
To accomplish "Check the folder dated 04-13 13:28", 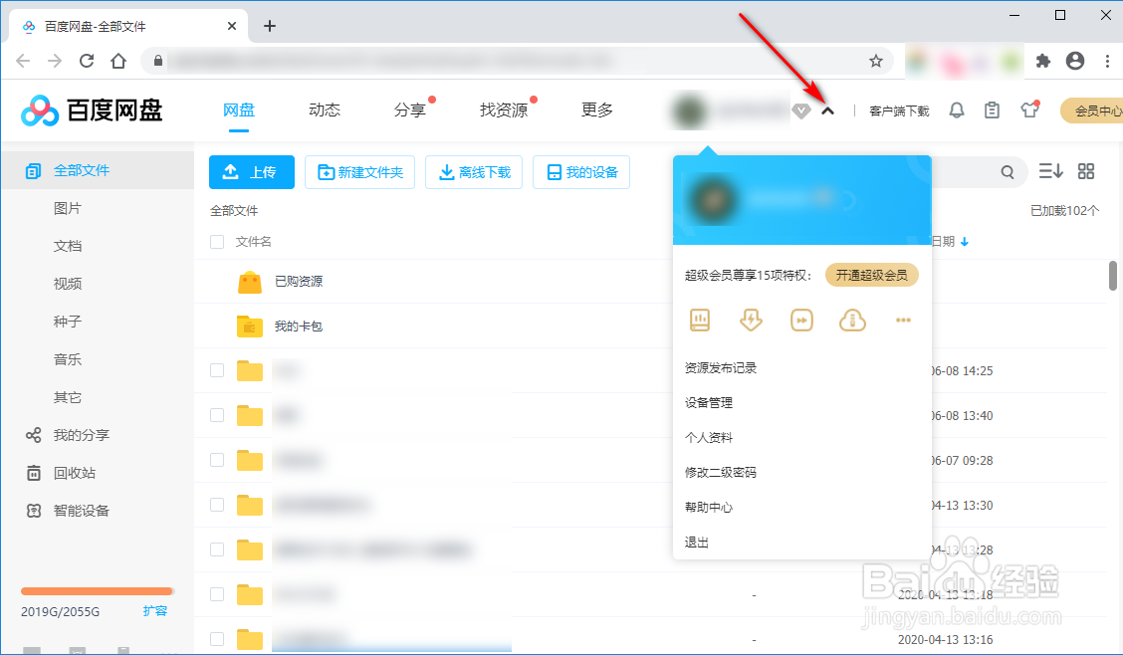I will coord(217,549).
